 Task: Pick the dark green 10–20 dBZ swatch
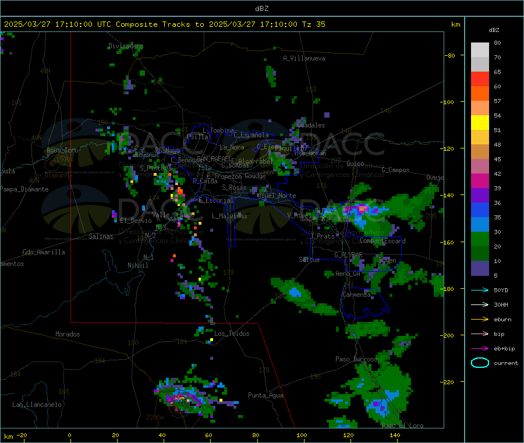point(480,254)
